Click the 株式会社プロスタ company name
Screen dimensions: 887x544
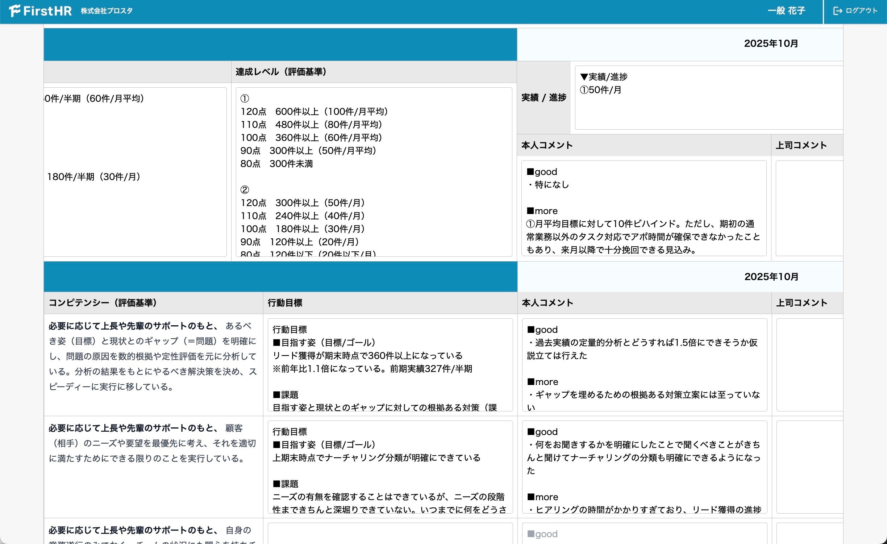[107, 11]
